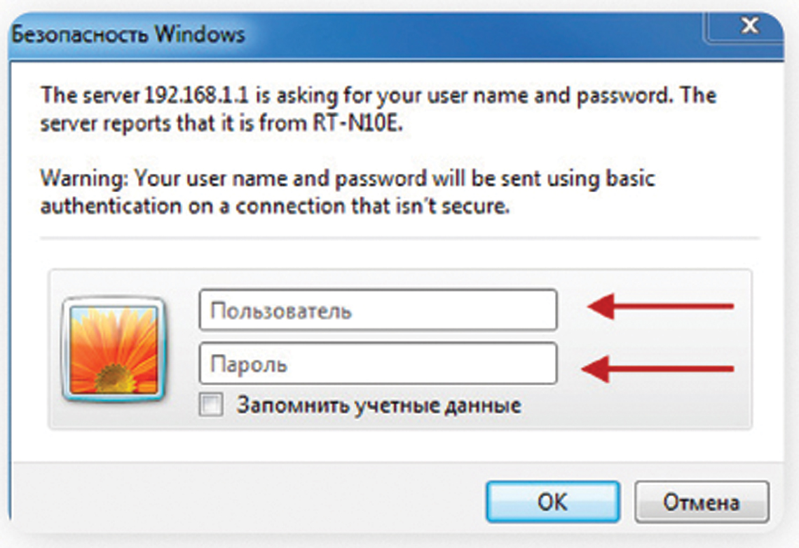Screen dimensions: 799x548
Task: Click the RT-N10E router name text
Action: (x=357, y=123)
